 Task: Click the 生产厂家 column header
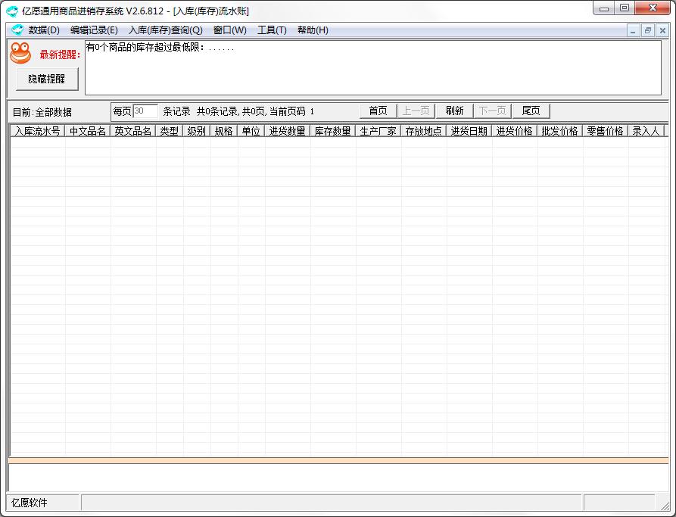[378, 131]
